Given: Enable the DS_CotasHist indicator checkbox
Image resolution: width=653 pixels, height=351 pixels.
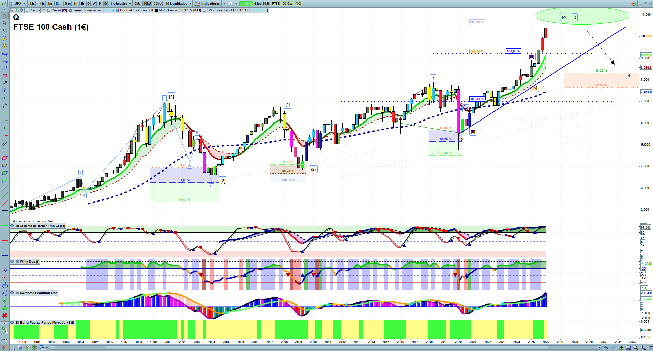Looking at the screenshot, I should coord(204,10).
